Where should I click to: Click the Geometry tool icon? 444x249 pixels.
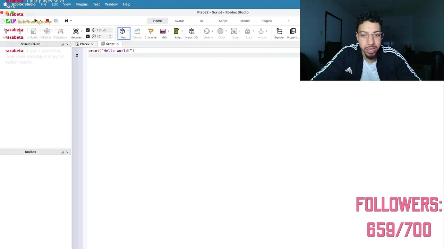pos(76,31)
